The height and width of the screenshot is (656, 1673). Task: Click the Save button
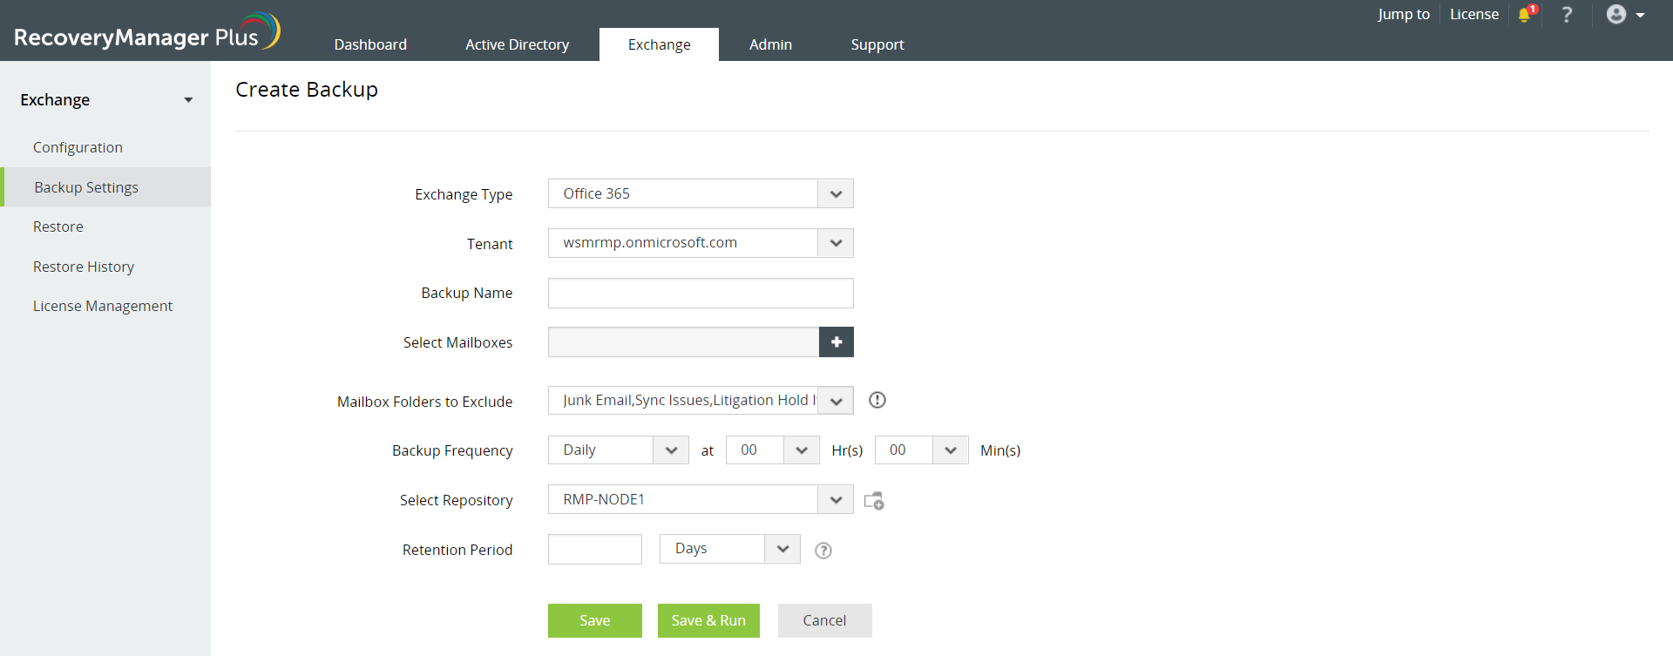(x=595, y=620)
